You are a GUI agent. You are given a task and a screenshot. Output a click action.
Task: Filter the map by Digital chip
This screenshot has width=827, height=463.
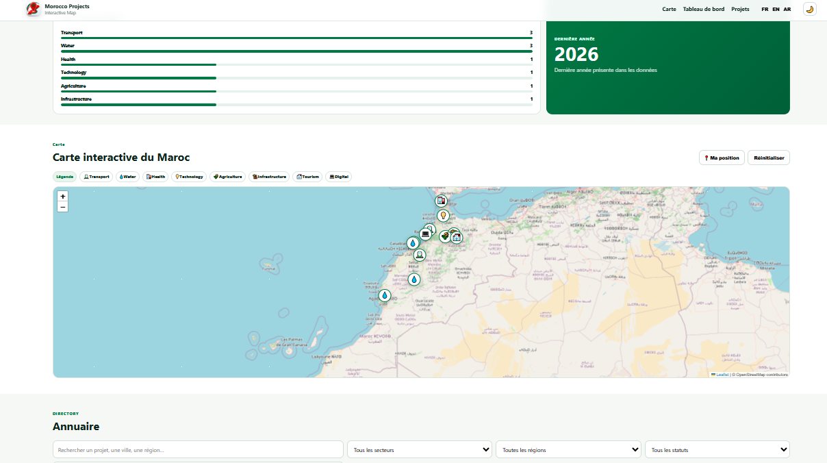[x=338, y=177]
